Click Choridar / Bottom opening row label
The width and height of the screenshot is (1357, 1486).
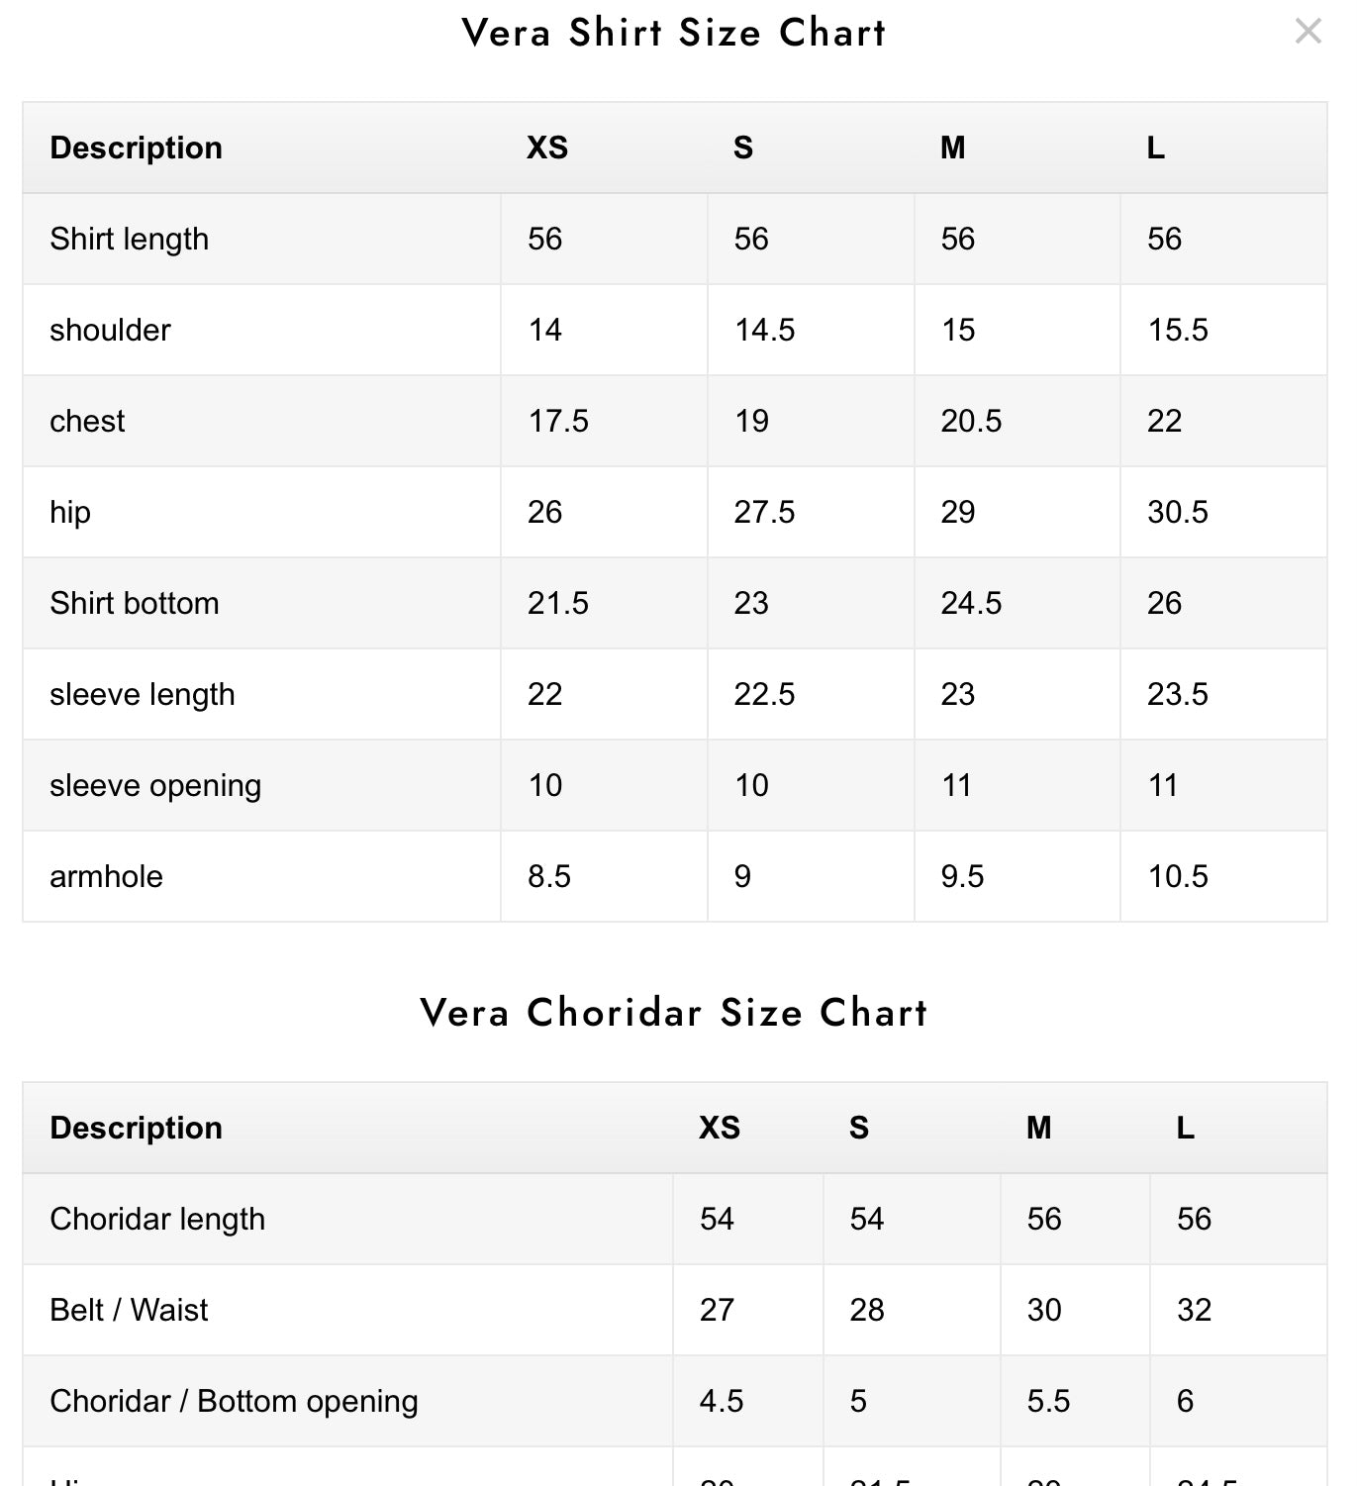click(234, 1401)
